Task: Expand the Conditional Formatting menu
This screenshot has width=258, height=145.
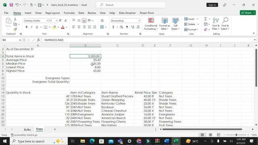Action: [151, 24]
